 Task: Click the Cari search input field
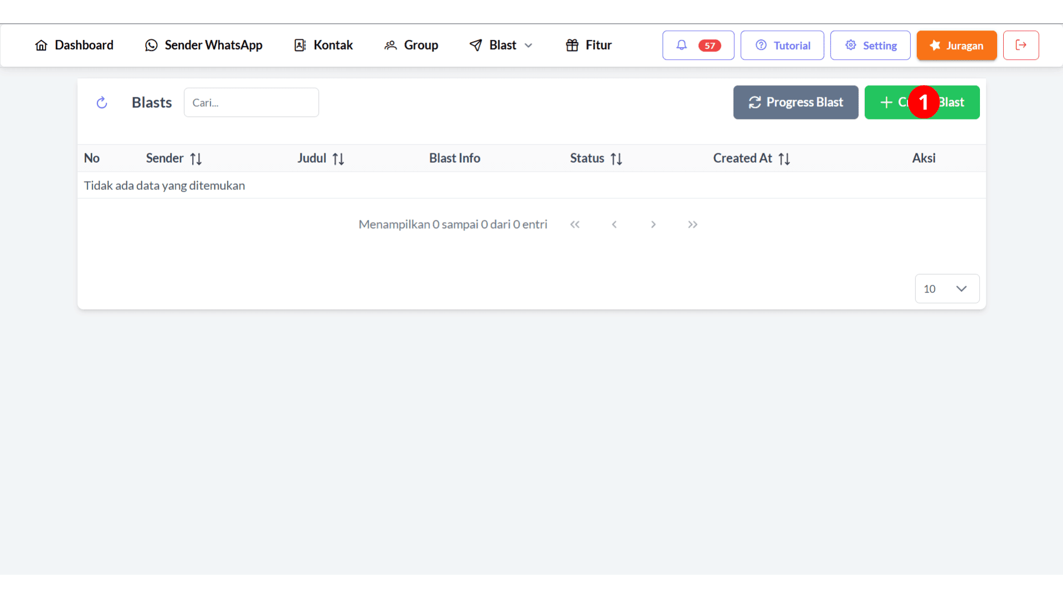pos(250,102)
